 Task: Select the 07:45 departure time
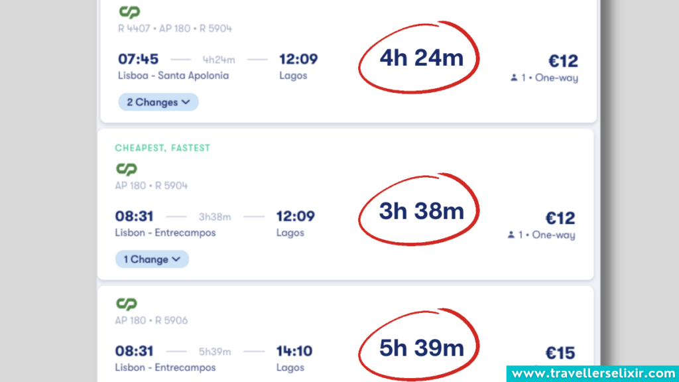[138, 59]
